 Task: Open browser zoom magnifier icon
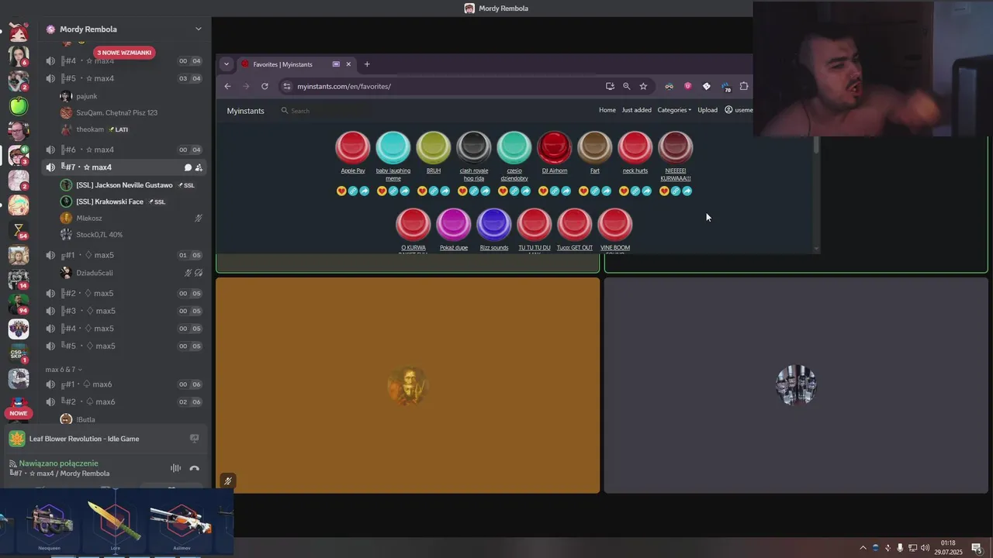(626, 86)
